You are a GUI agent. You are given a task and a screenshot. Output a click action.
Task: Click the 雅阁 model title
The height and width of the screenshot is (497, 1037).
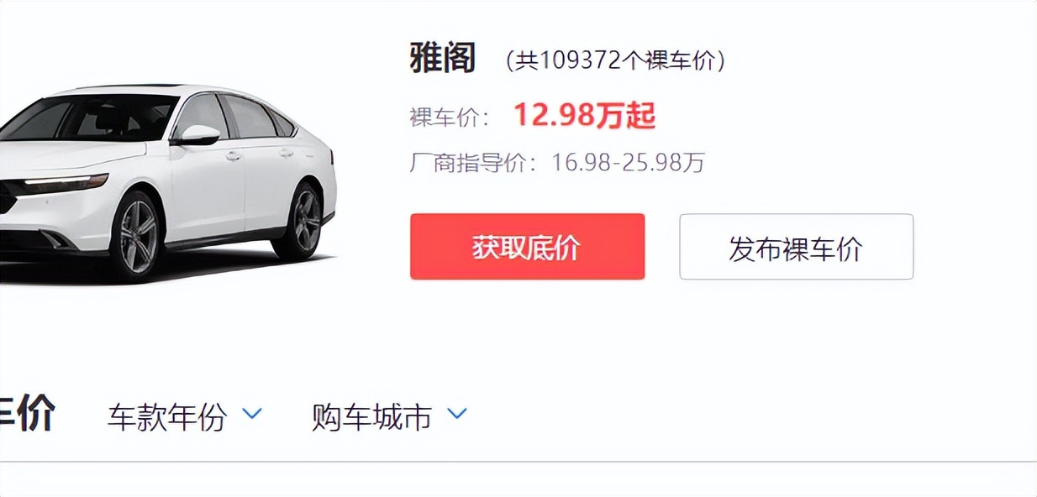pyautogui.click(x=443, y=59)
